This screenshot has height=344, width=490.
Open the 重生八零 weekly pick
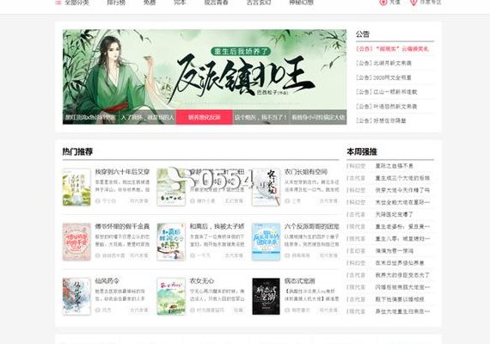pos(402,239)
